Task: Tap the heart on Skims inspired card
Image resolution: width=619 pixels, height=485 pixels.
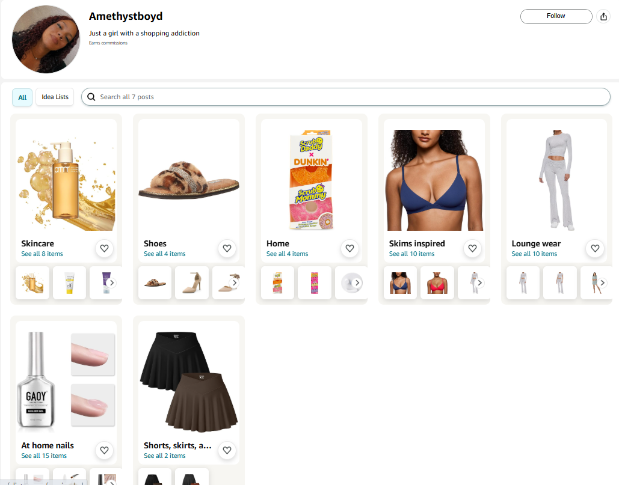Action: pos(473,248)
